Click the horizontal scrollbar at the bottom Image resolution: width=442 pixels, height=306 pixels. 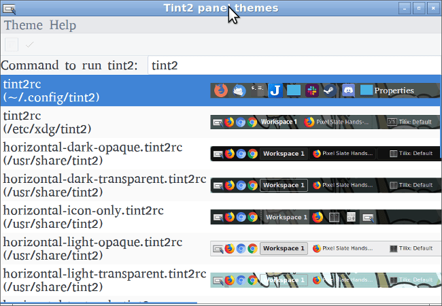click(99, 303)
